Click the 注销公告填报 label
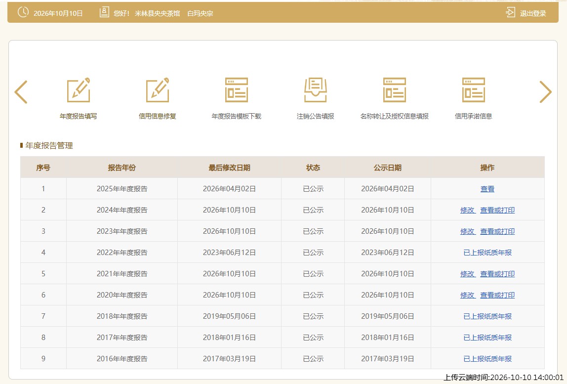The width and height of the screenshot is (567, 384). click(x=315, y=116)
